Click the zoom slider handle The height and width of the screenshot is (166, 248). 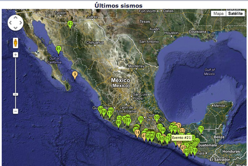15,94
